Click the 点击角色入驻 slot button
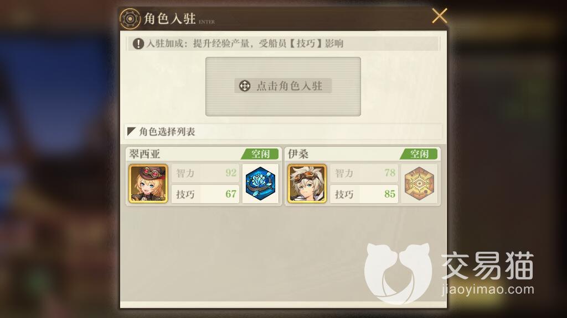567x318 pixels. [x=283, y=86]
